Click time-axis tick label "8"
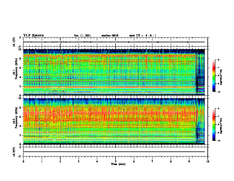This screenshot has width=234, height=181. [171, 161]
